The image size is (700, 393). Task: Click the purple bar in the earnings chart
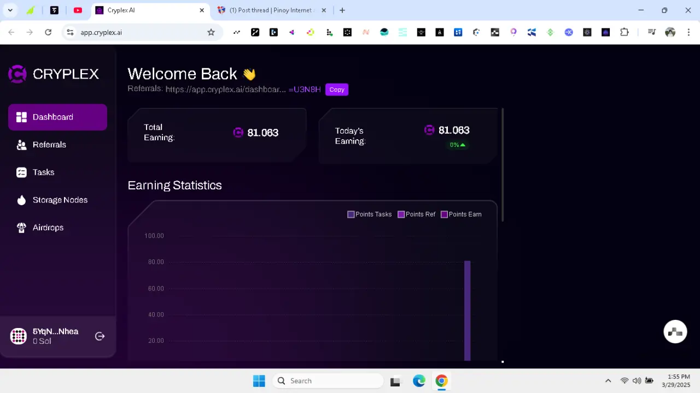[x=468, y=311]
